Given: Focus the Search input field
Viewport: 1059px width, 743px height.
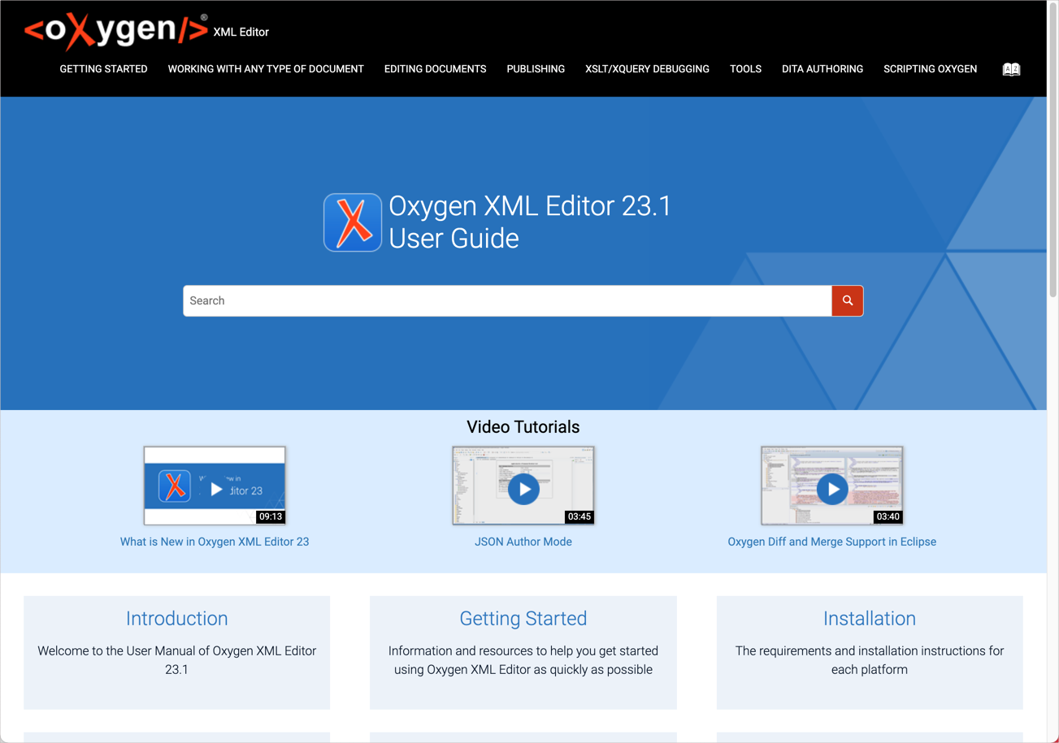Looking at the screenshot, I should click(x=507, y=300).
